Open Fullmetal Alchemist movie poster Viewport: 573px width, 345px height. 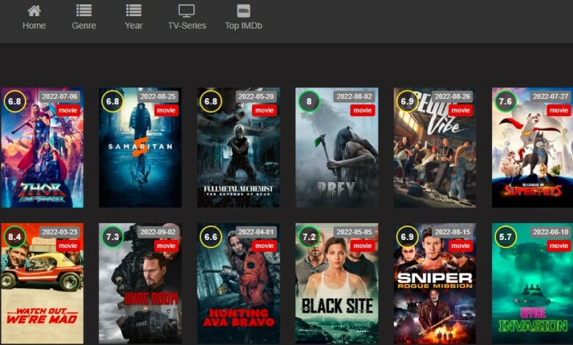coord(239,148)
